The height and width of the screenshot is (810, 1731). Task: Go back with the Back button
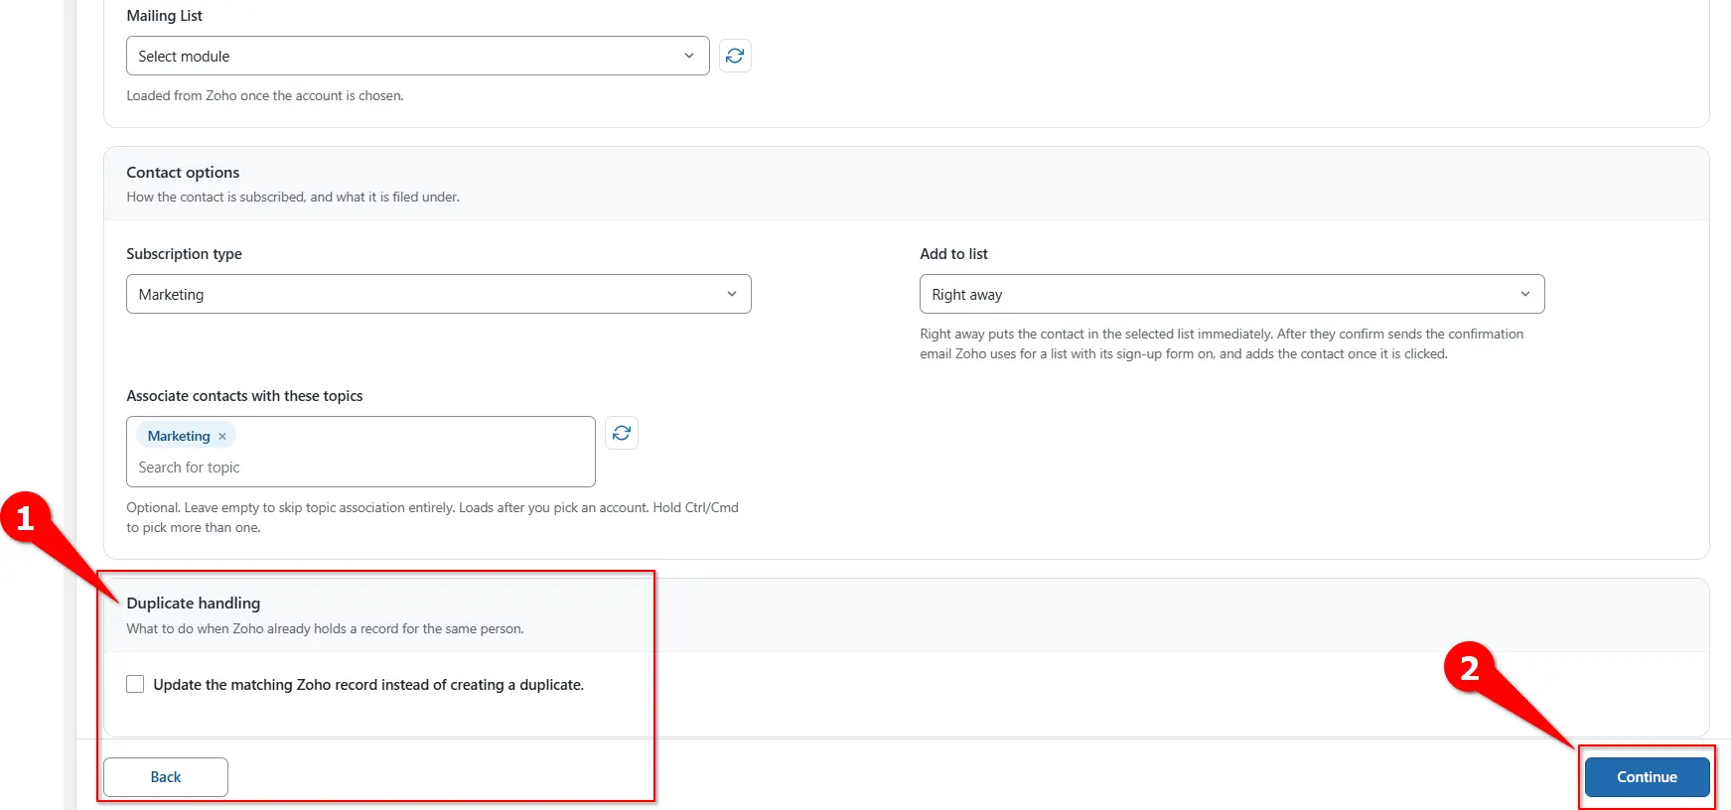[x=166, y=777]
